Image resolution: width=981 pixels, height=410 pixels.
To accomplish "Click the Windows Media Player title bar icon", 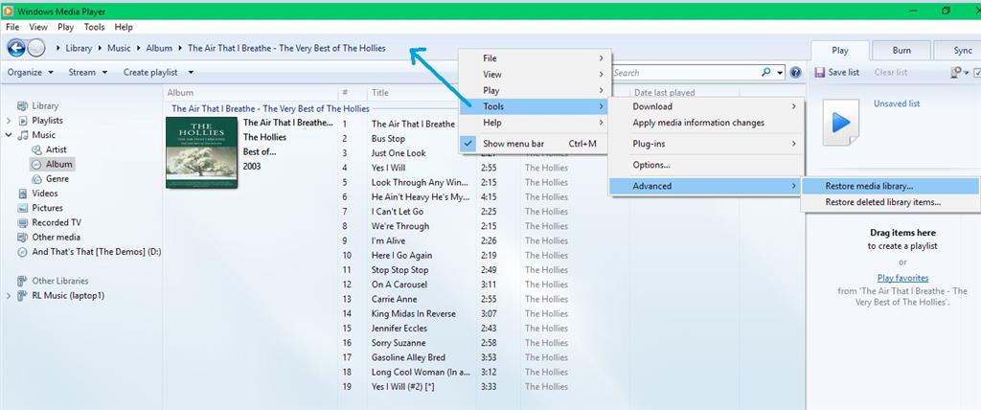I will 8,11.
